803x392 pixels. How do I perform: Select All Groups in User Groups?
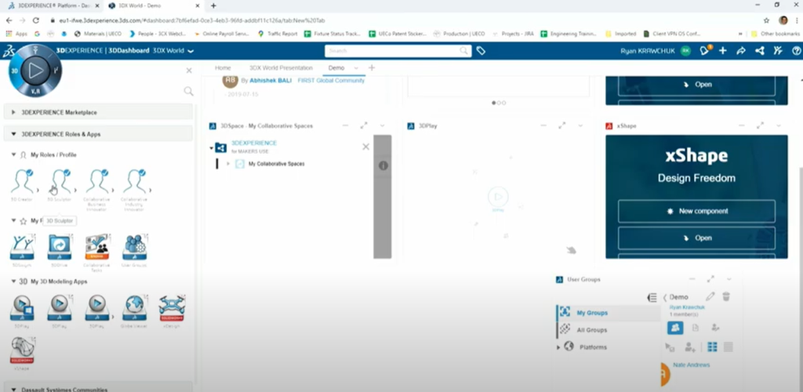click(x=591, y=330)
